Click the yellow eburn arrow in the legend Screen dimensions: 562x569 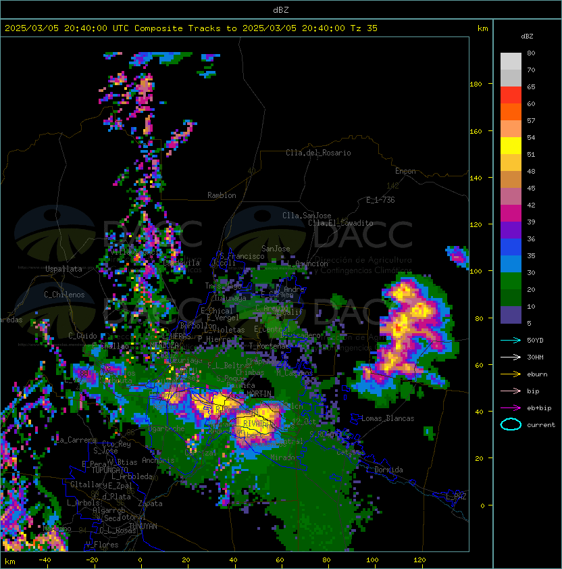point(511,374)
